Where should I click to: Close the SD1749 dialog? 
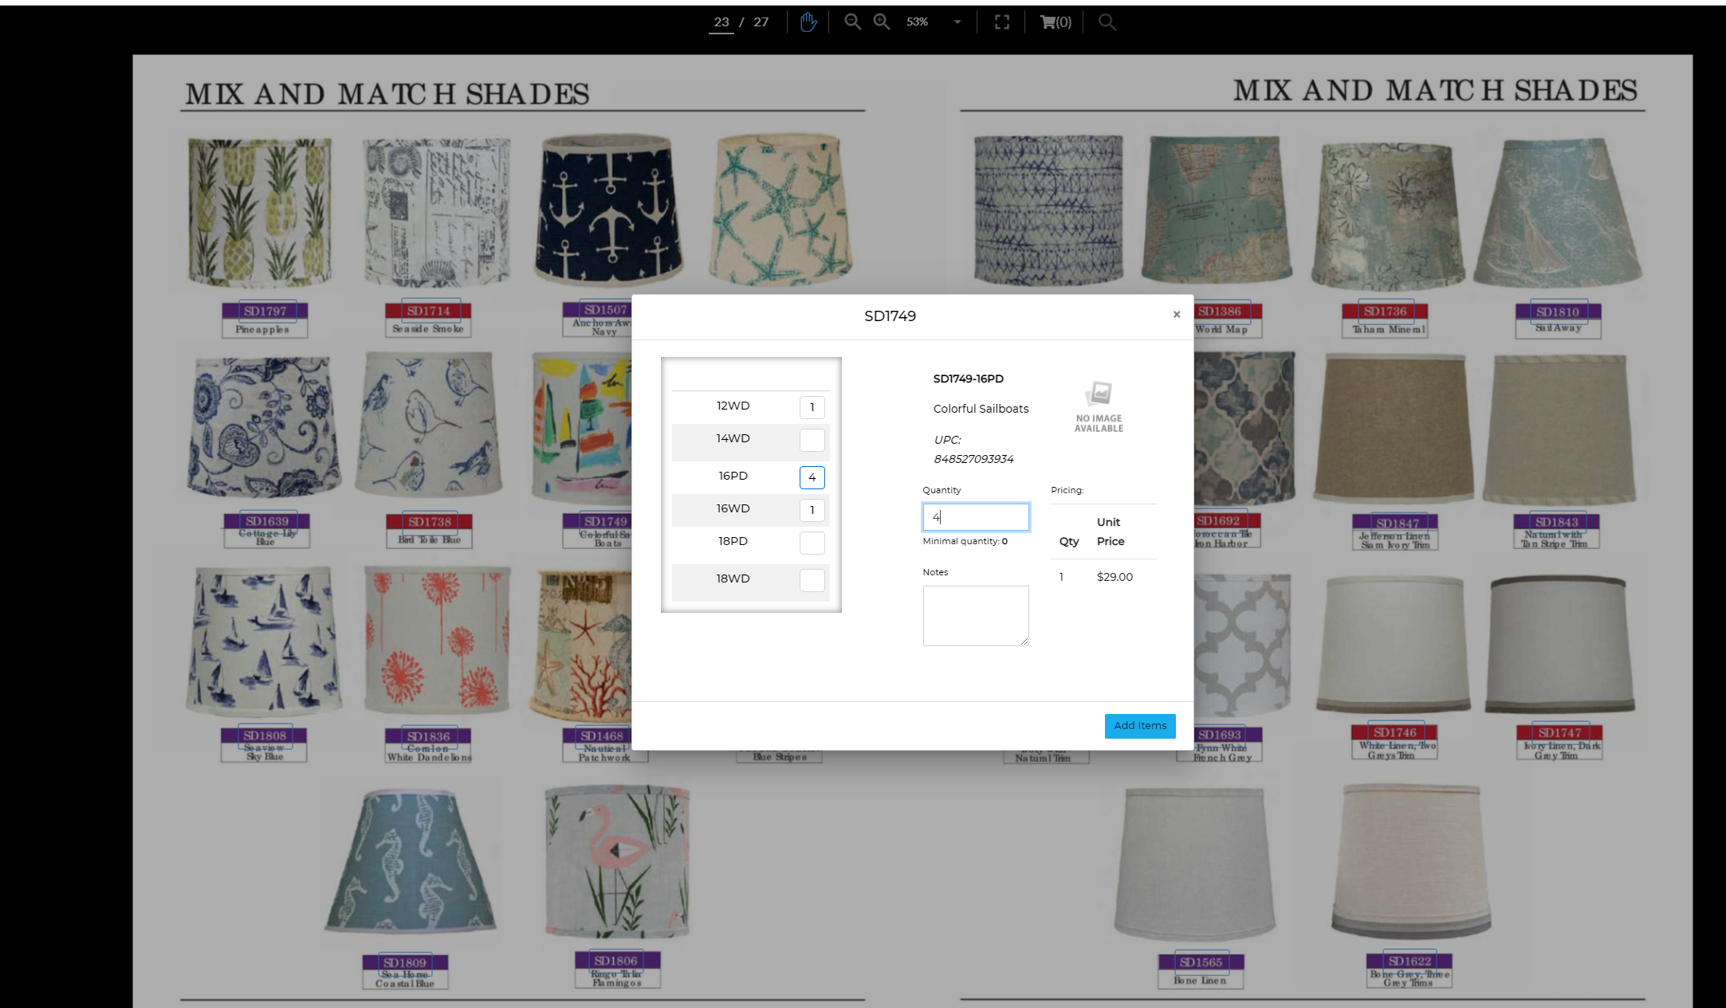1176,315
